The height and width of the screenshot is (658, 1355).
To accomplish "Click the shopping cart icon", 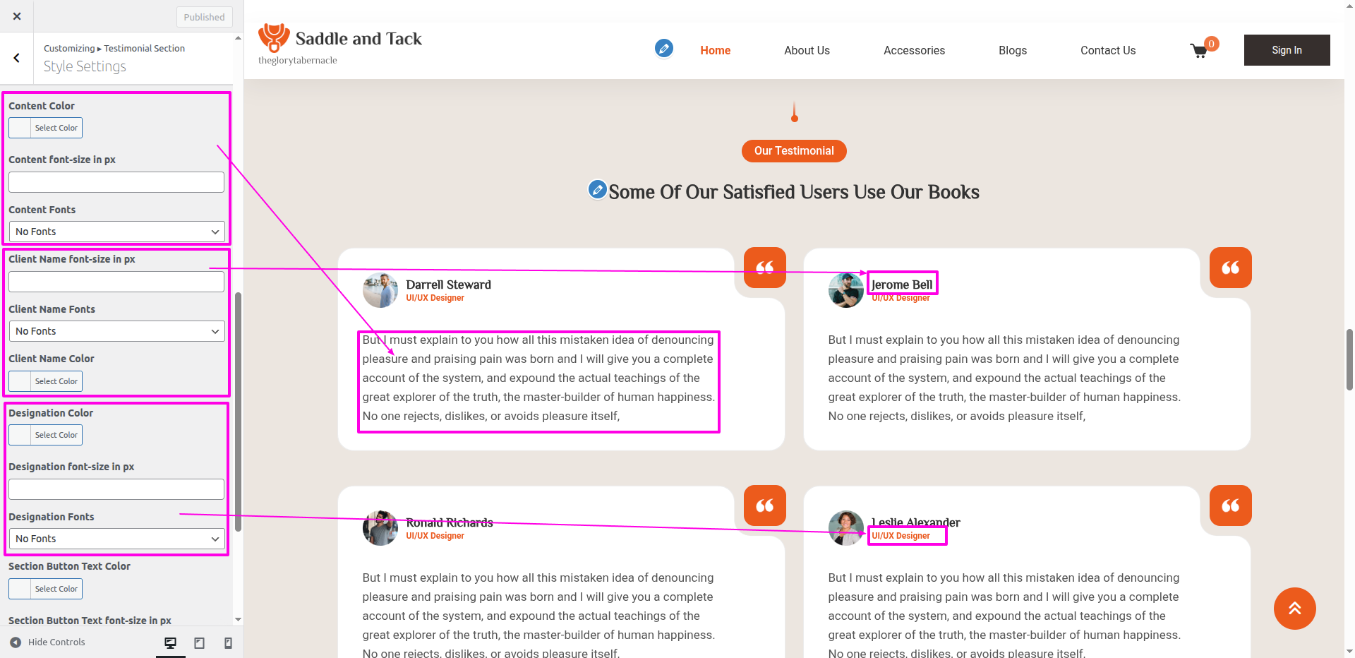I will point(1198,51).
